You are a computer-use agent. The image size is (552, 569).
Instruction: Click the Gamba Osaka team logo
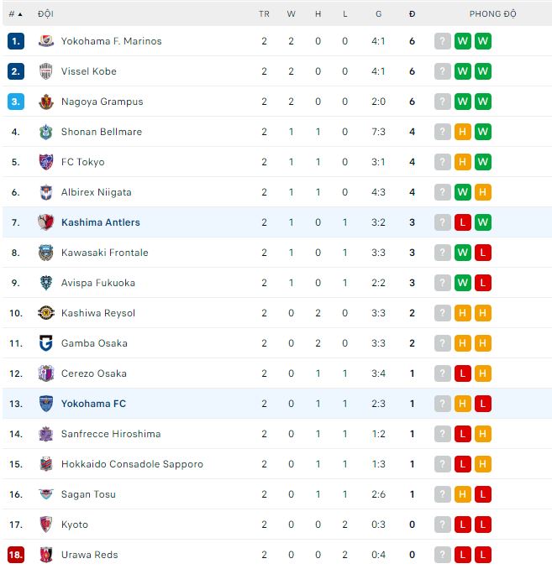click(x=46, y=343)
